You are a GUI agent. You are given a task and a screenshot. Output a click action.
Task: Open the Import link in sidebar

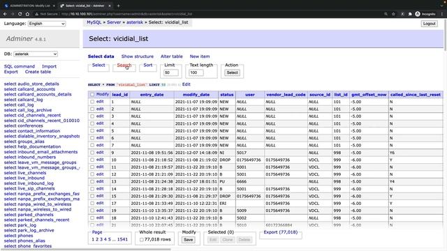point(49,66)
